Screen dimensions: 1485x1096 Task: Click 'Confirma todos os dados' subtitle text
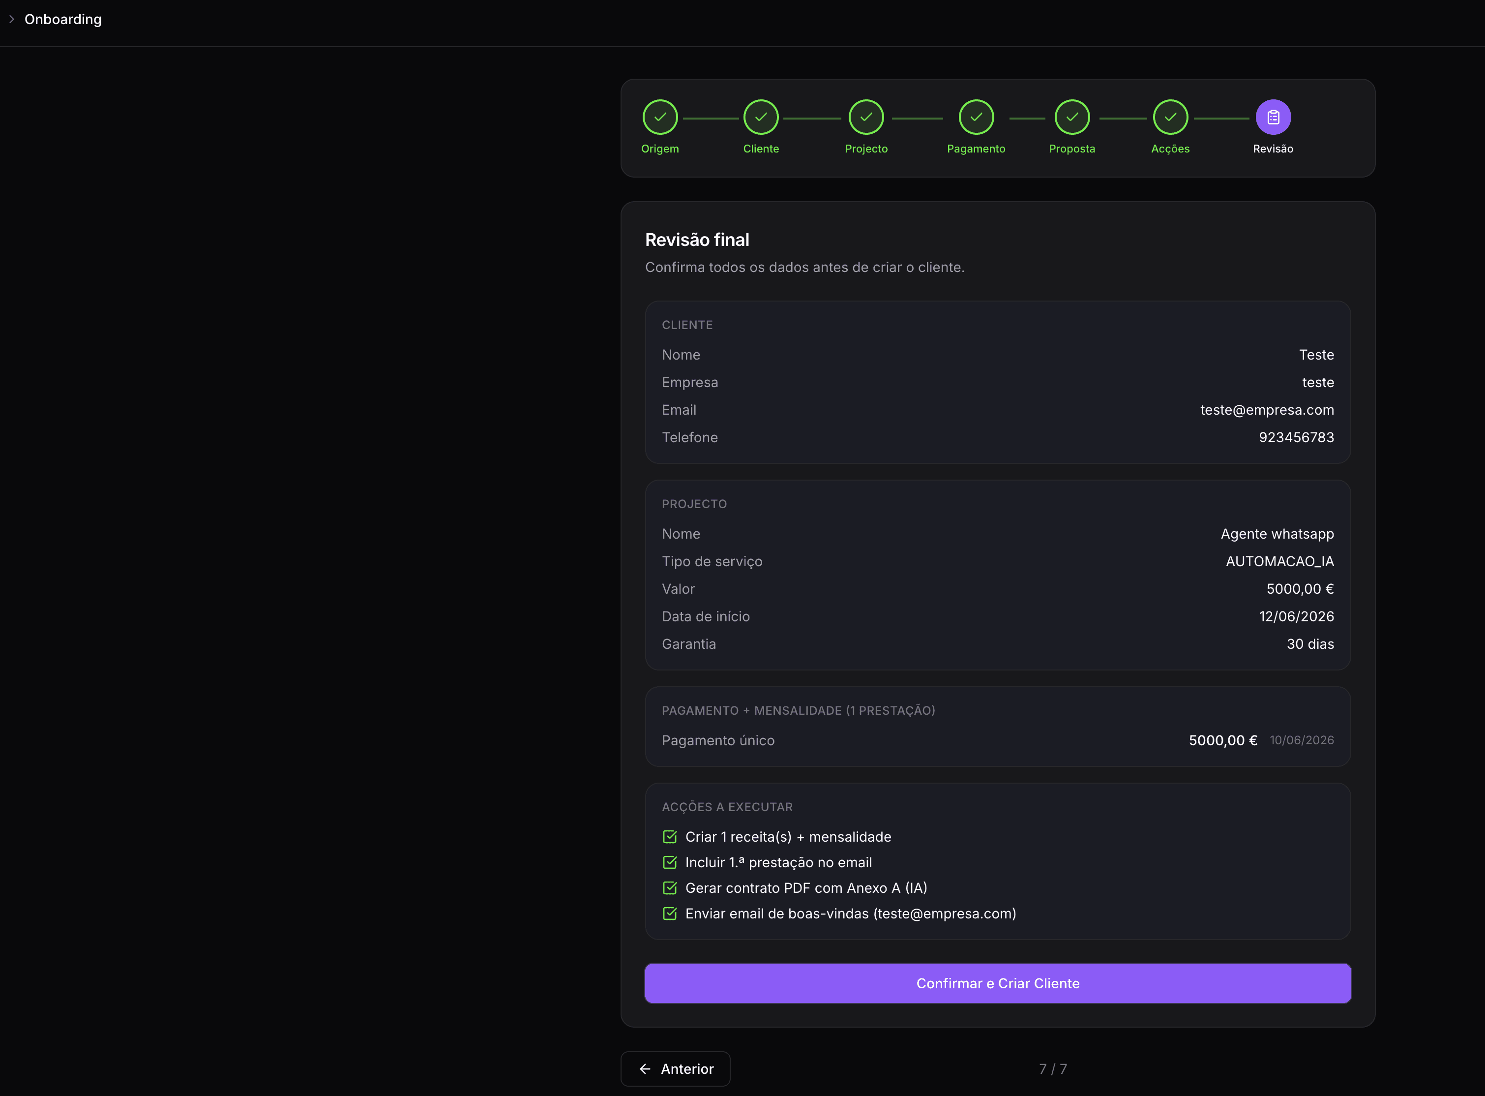click(x=804, y=268)
